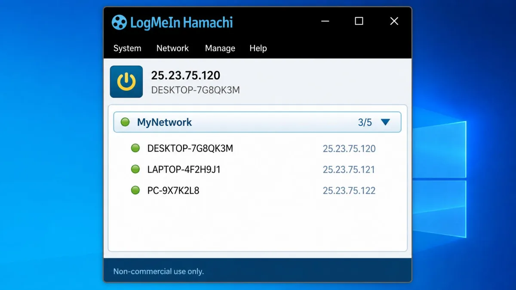516x290 pixels.
Task: Click the green status dot of LAPTOP-4F2H9J1
Action: point(135,169)
